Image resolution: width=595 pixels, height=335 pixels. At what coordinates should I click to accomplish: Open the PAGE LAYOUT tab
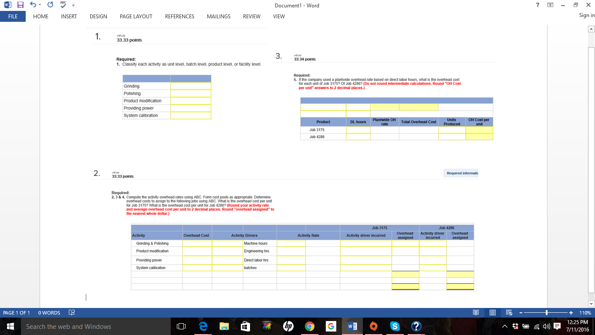(x=136, y=16)
